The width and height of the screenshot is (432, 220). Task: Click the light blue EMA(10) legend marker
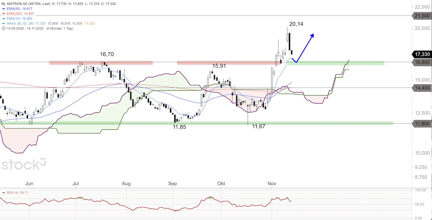4,18
